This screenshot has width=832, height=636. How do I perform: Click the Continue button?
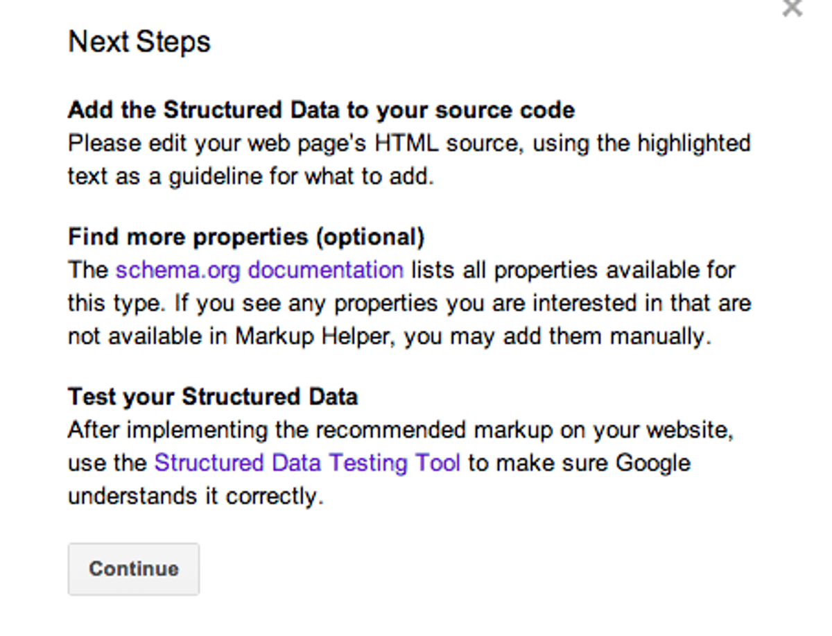pyautogui.click(x=134, y=569)
